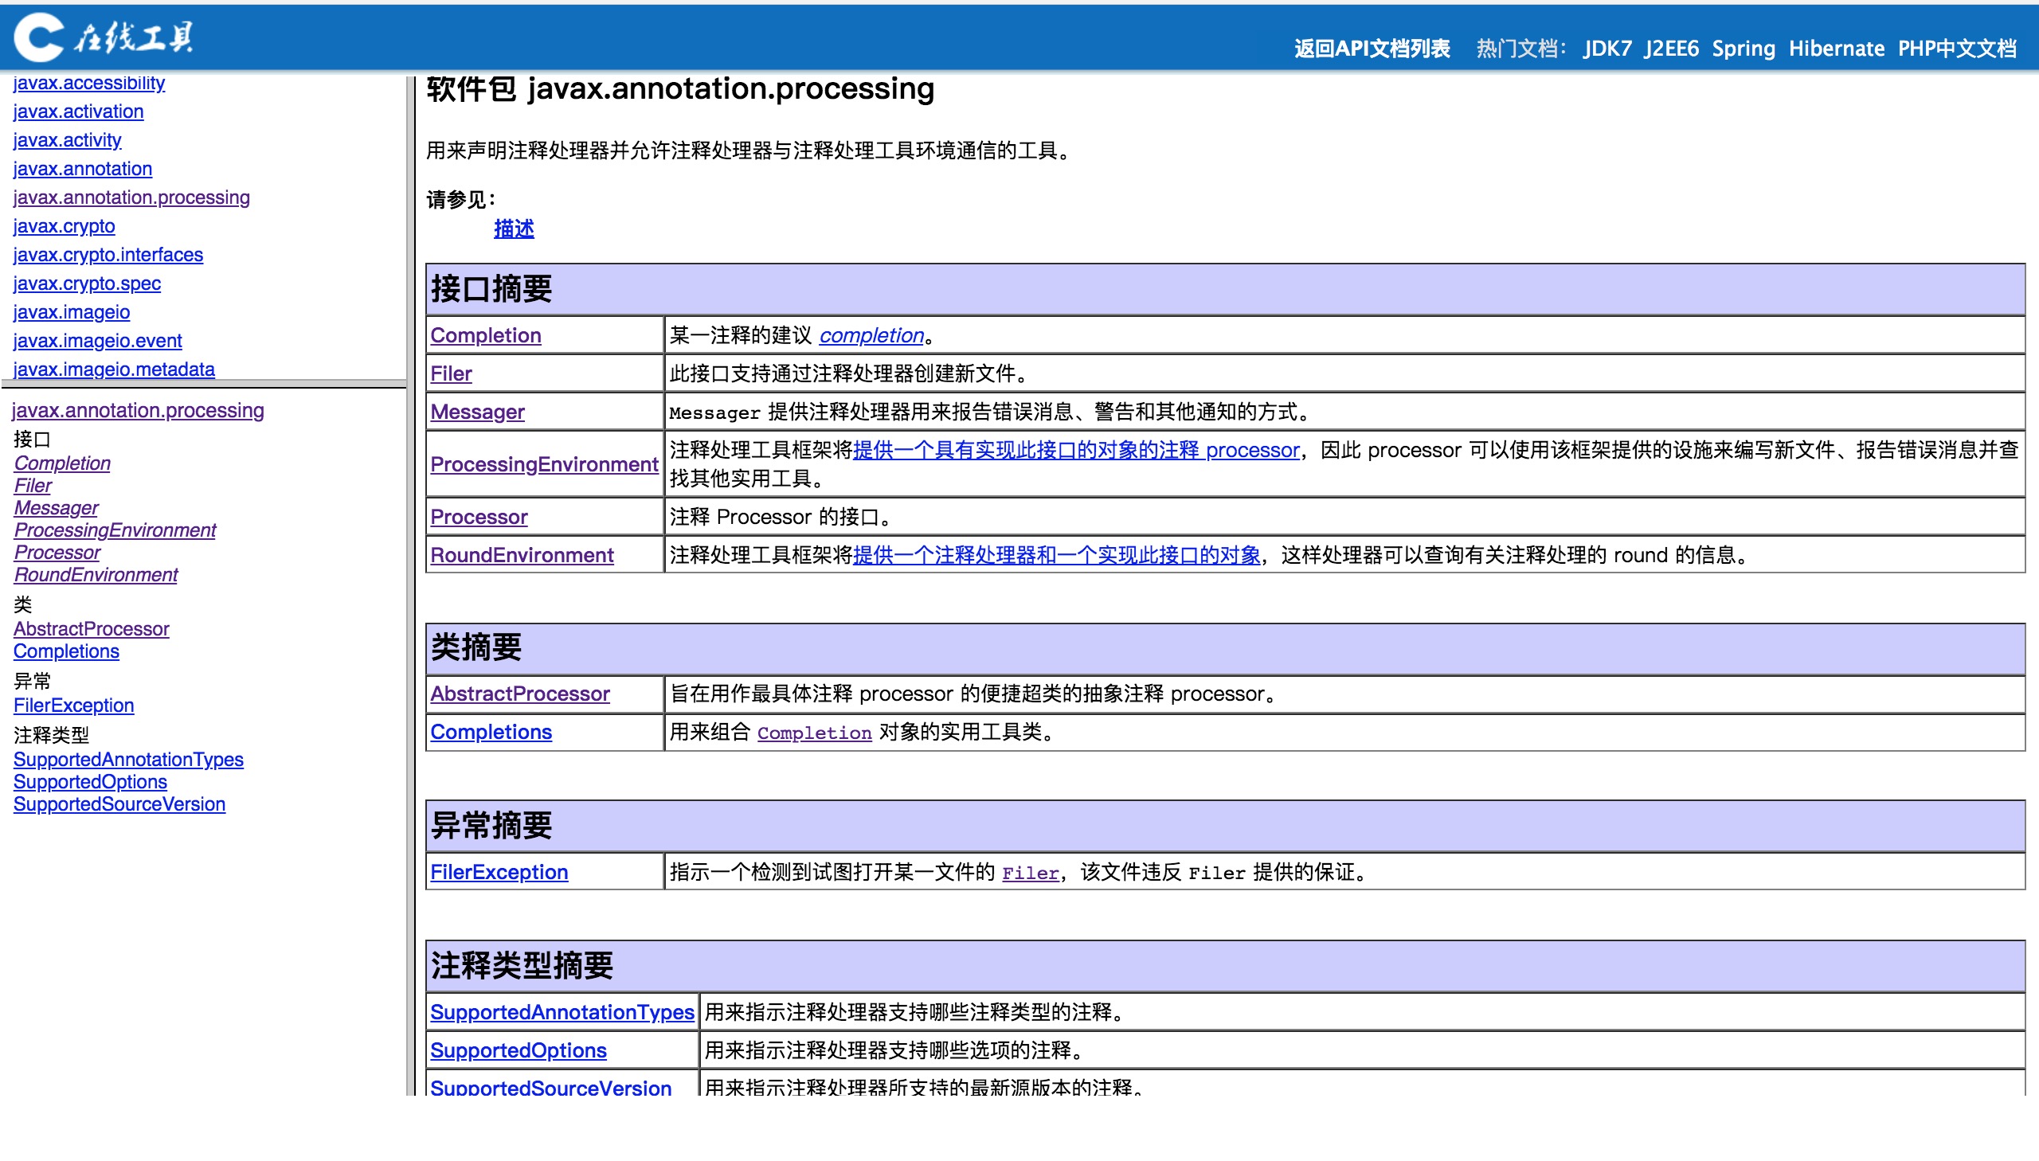Viewport: 2039px width, 1161px height.
Task: Open Messager in interface summary table
Action: pyautogui.click(x=478, y=412)
